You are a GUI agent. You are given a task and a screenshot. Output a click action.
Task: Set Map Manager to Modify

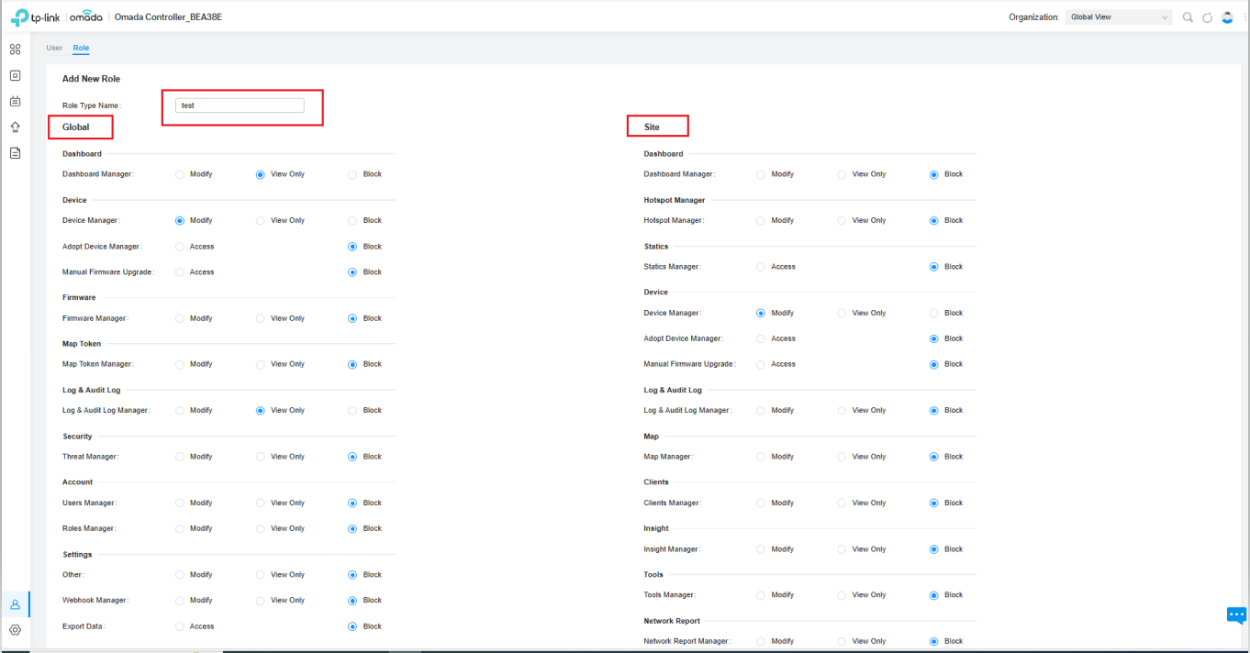pos(761,457)
